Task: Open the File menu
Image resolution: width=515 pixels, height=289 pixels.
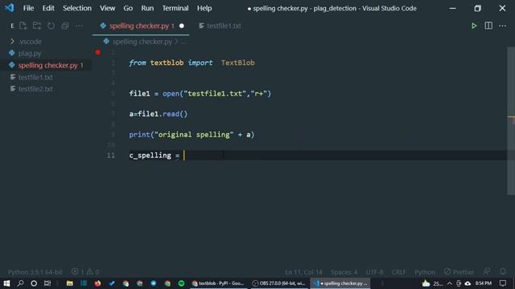Action: coord(28,8)
